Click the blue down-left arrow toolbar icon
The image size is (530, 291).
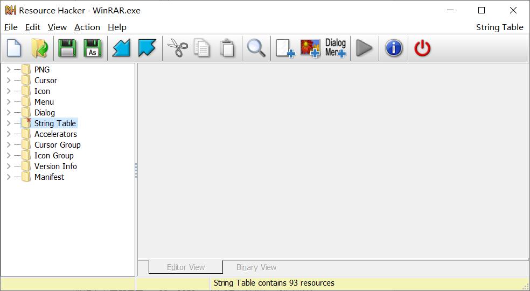click(x=121, y=48)
